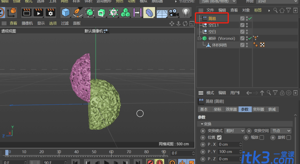Toggle the 位置 checkbox
This screenshot has height=164, width=300.
click(x=219, y=137)
